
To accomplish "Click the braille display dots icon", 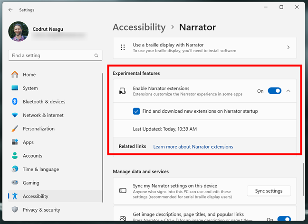I will pos(123,47).
